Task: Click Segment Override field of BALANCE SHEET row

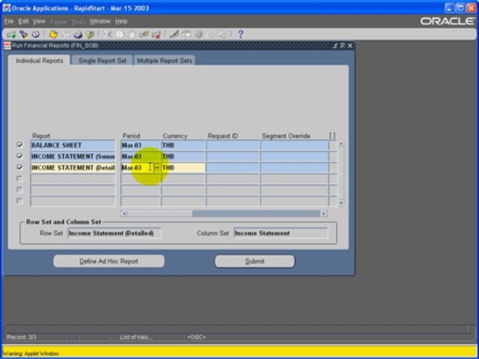Action: tap(294, 145)
